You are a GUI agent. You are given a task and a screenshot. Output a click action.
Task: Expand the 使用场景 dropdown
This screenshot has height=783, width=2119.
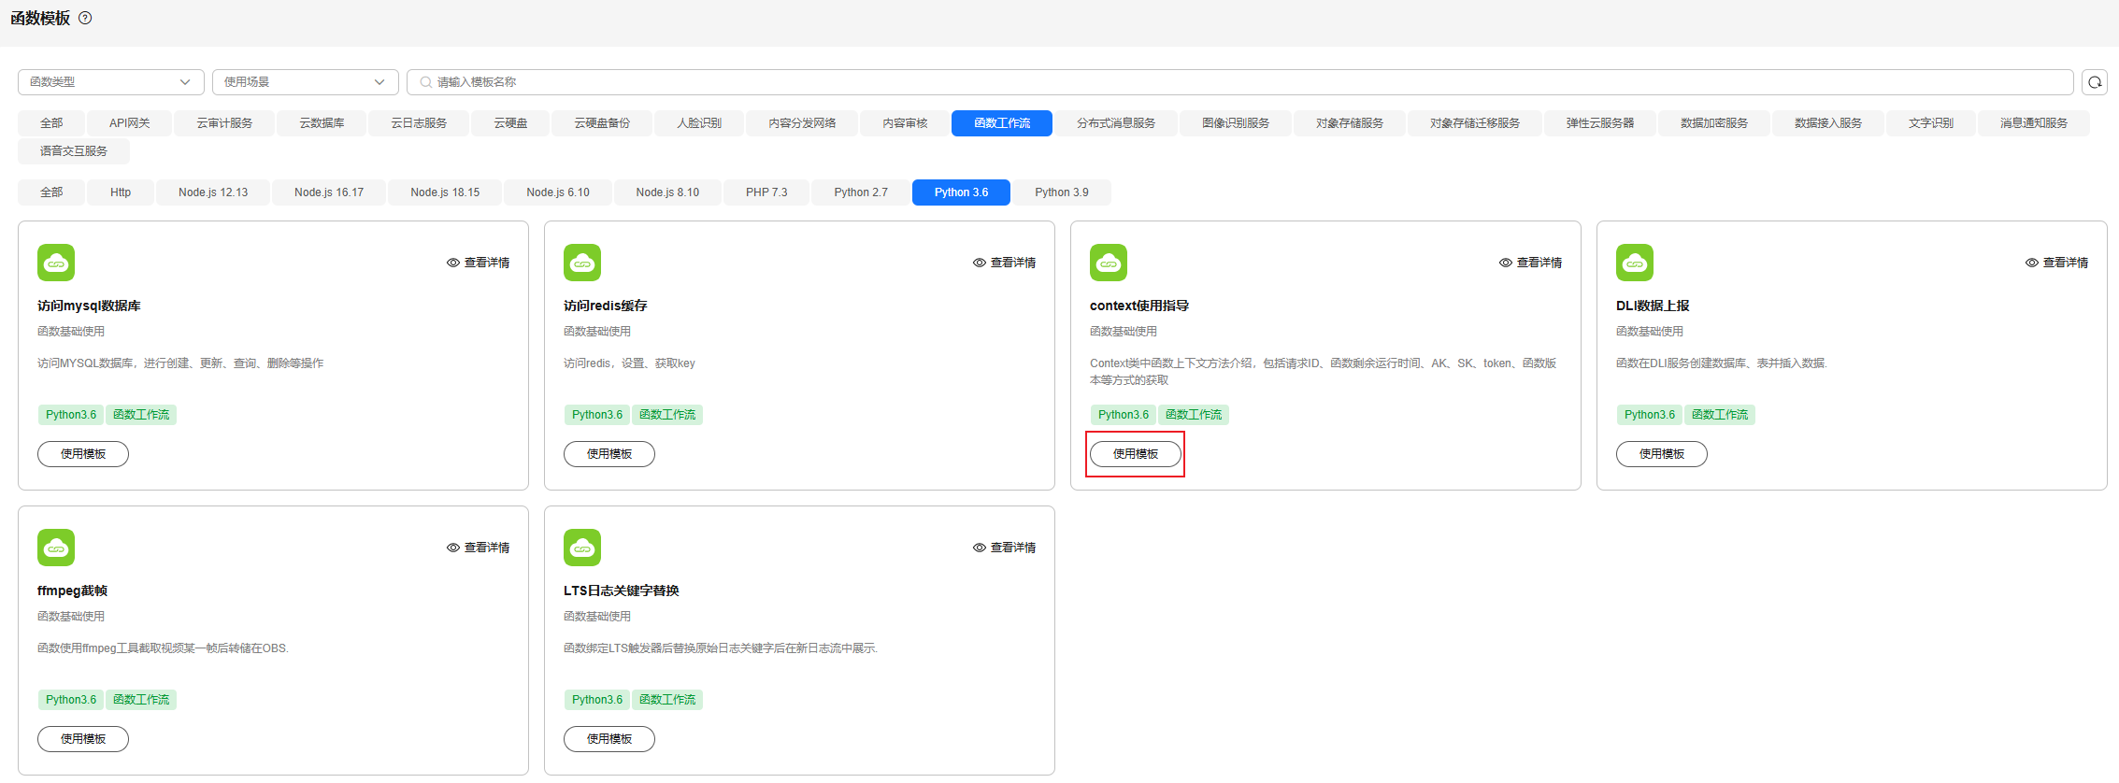305,82
